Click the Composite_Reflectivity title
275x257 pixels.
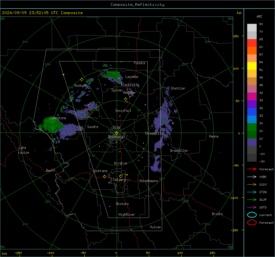click(137, 5)
